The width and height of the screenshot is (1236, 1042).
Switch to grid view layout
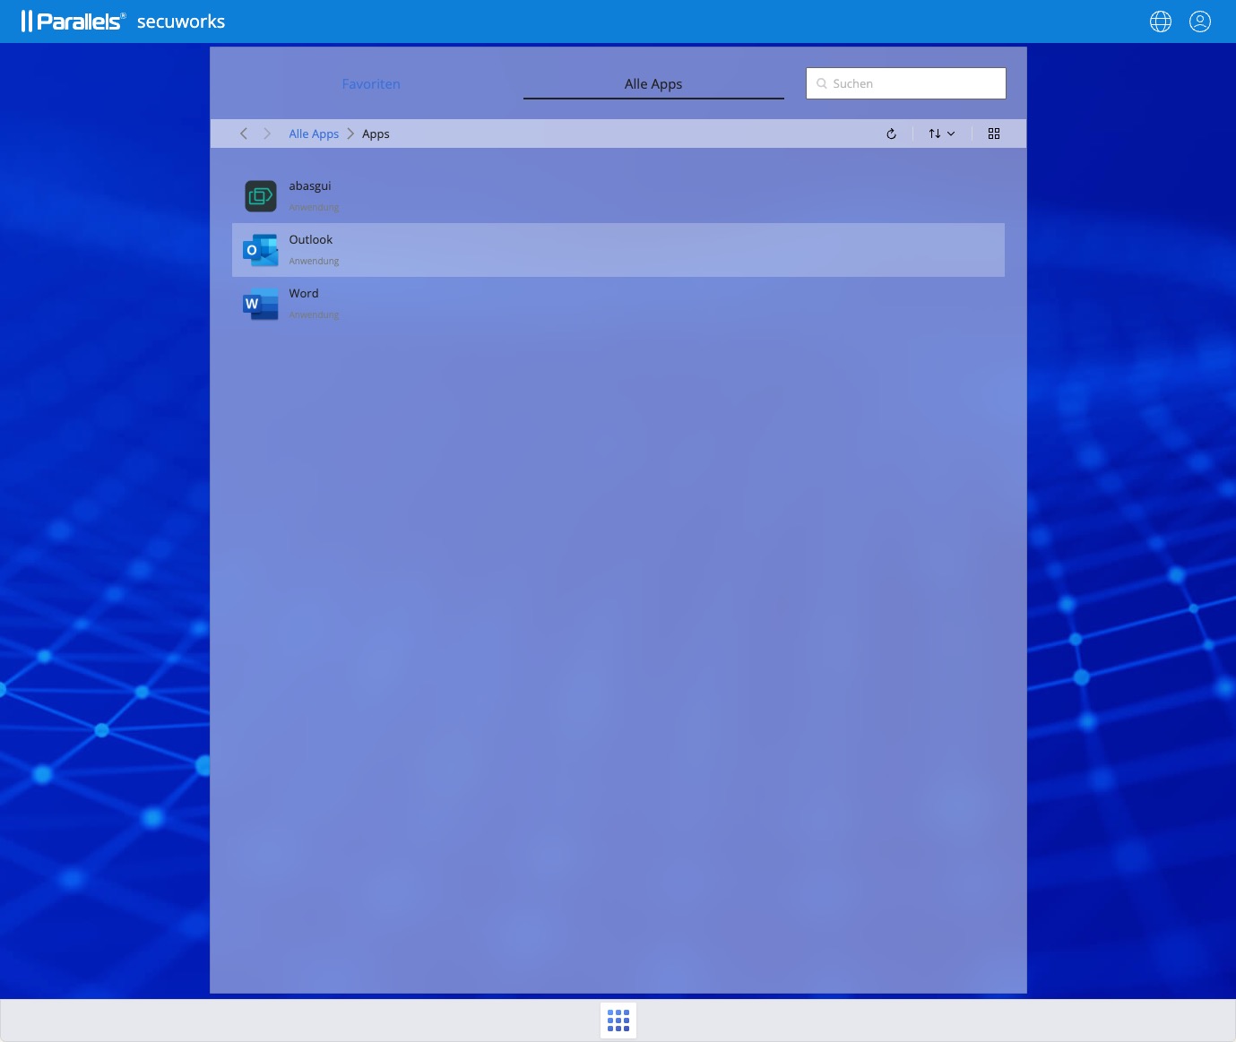pos(993,133)
